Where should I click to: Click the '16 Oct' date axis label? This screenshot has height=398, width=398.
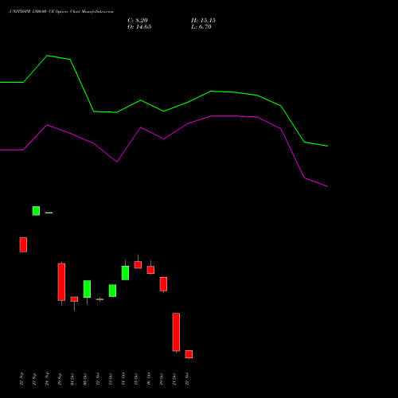(149, 379)
